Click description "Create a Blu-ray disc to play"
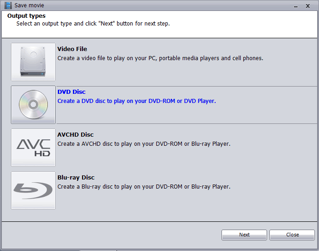Screen dimensions: 319x251 coord(144,187)
